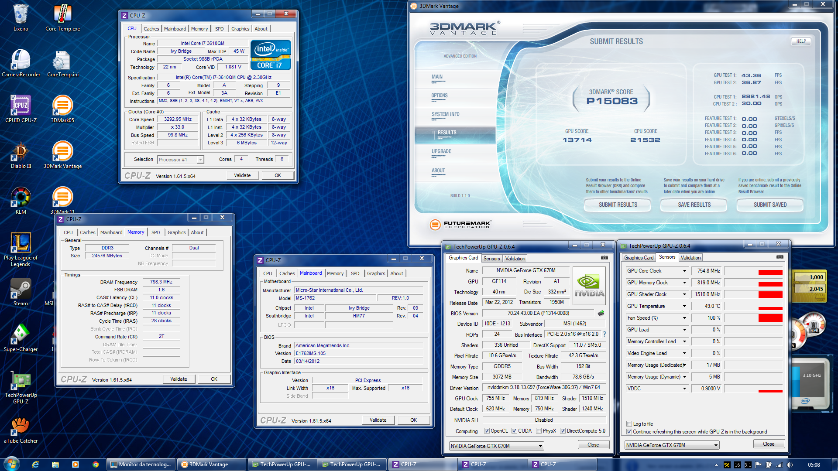Expand GPU Memory Clock sensor dropdown
838x471 pixels.
point(684,283)
